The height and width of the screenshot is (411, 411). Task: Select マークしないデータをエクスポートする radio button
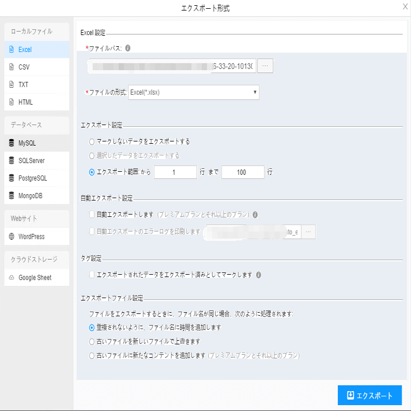(x=91, y=141)
